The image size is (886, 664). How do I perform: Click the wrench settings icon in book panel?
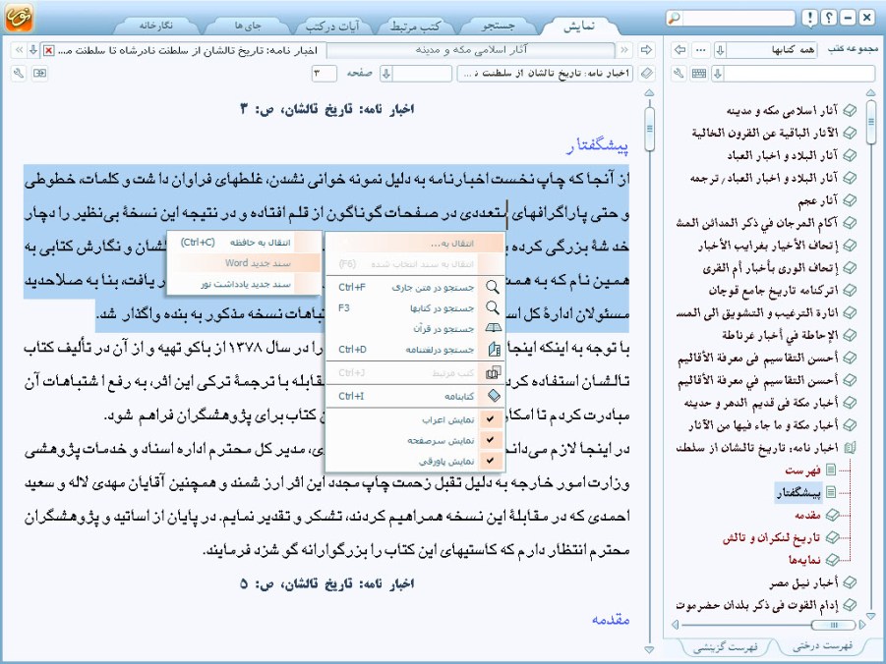pos(679,74)
